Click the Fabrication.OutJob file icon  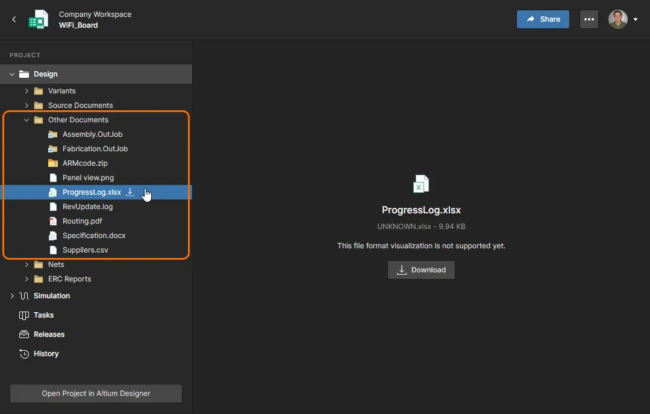[52, 149]
